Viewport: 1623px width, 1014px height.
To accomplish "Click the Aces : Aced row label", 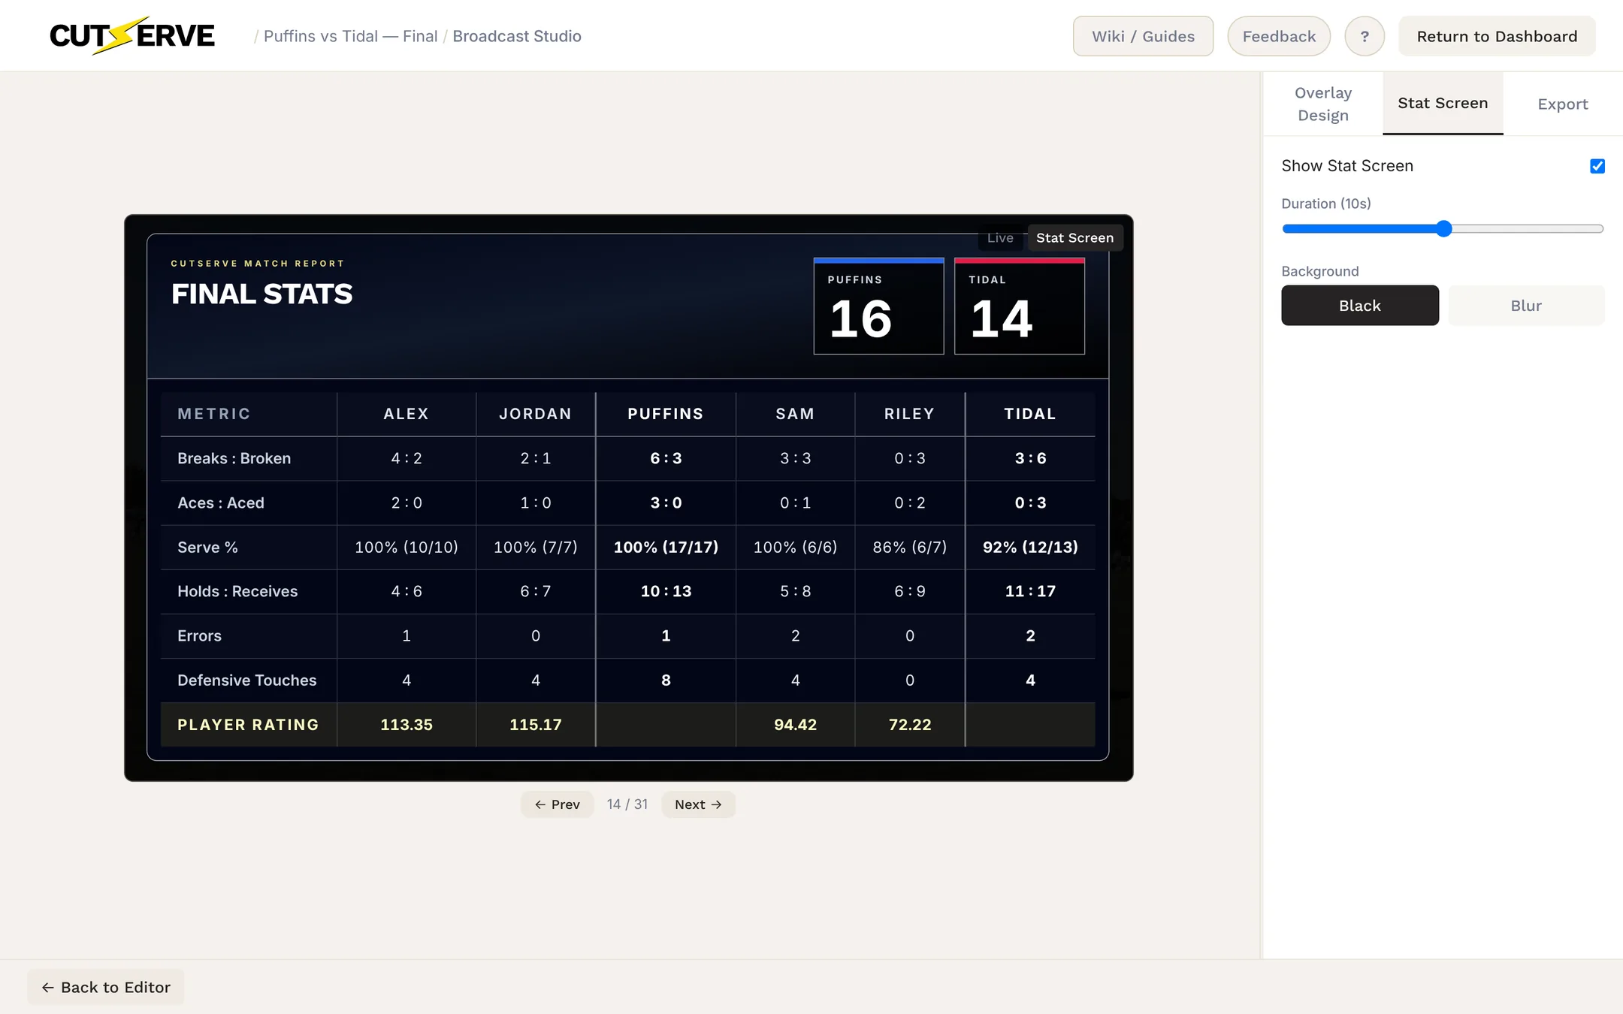I will click(x=221, y=502).
